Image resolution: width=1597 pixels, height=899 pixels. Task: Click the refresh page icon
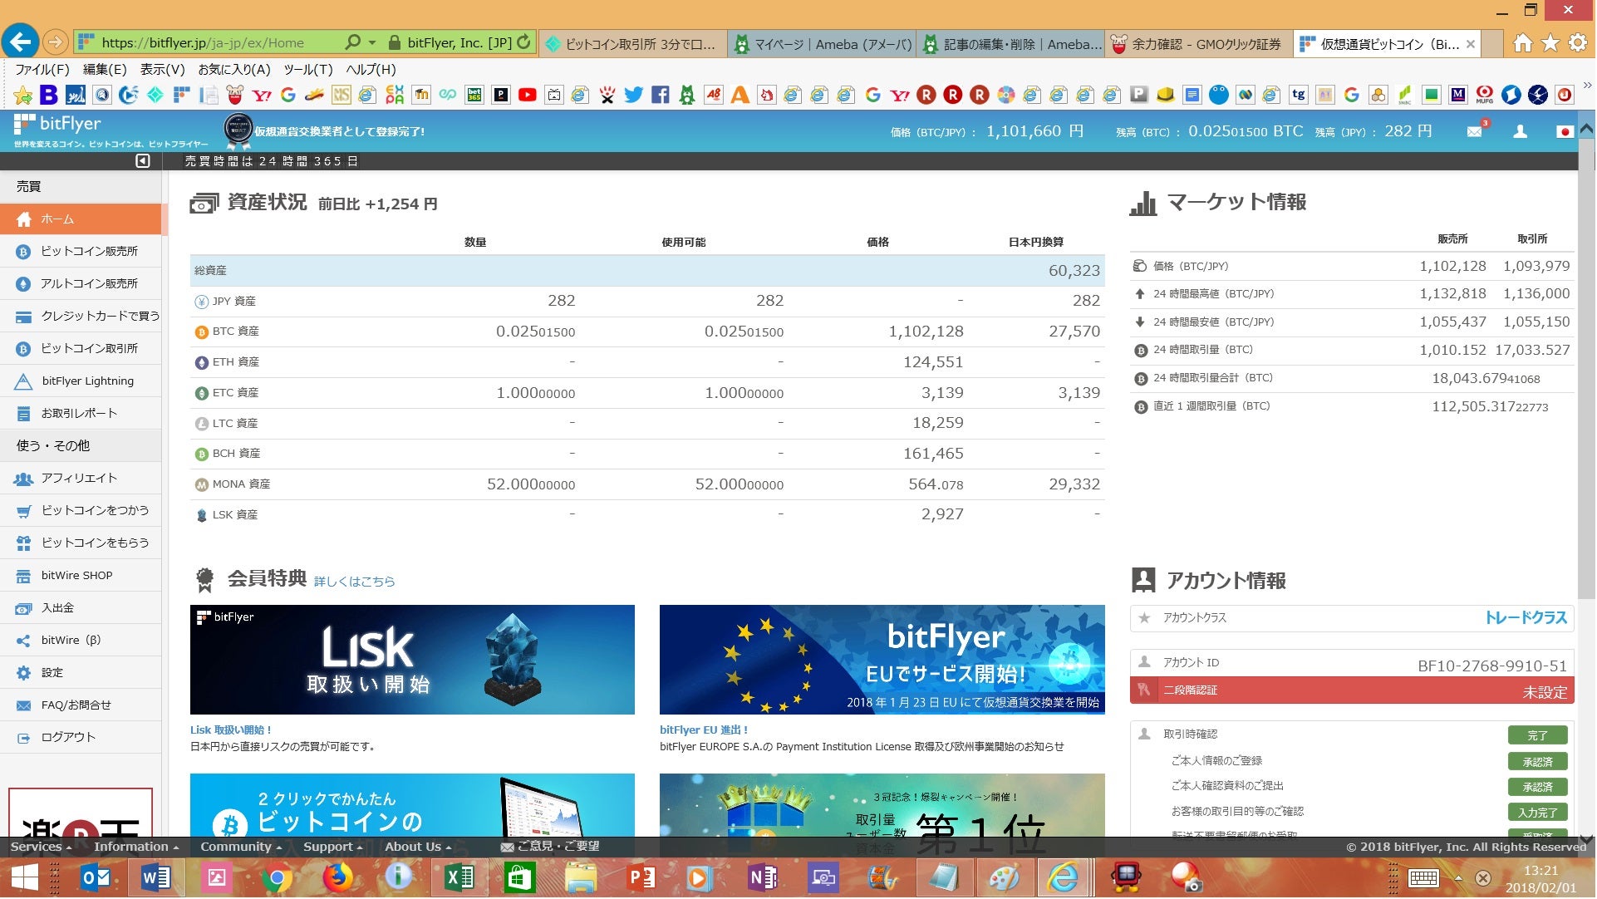(x=523, y=42)
